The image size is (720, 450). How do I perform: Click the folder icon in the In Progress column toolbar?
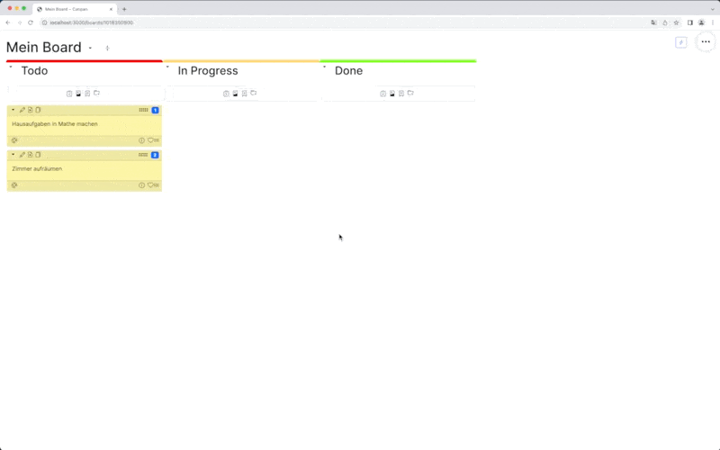254,94
